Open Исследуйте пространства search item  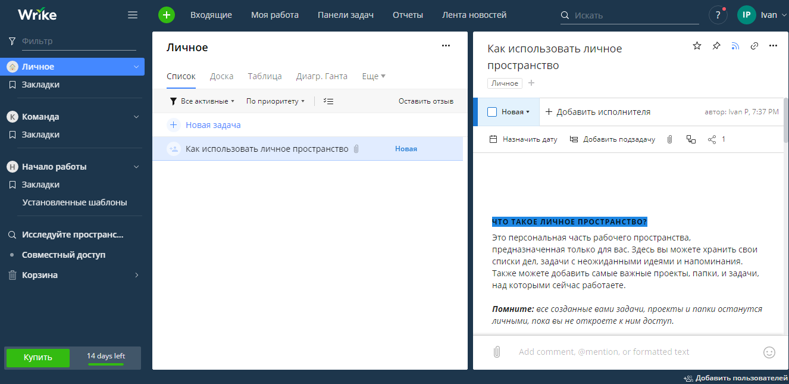[x=73, y=235]
